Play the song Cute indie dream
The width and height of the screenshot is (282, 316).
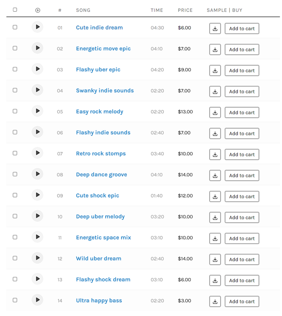pos(37,27)
